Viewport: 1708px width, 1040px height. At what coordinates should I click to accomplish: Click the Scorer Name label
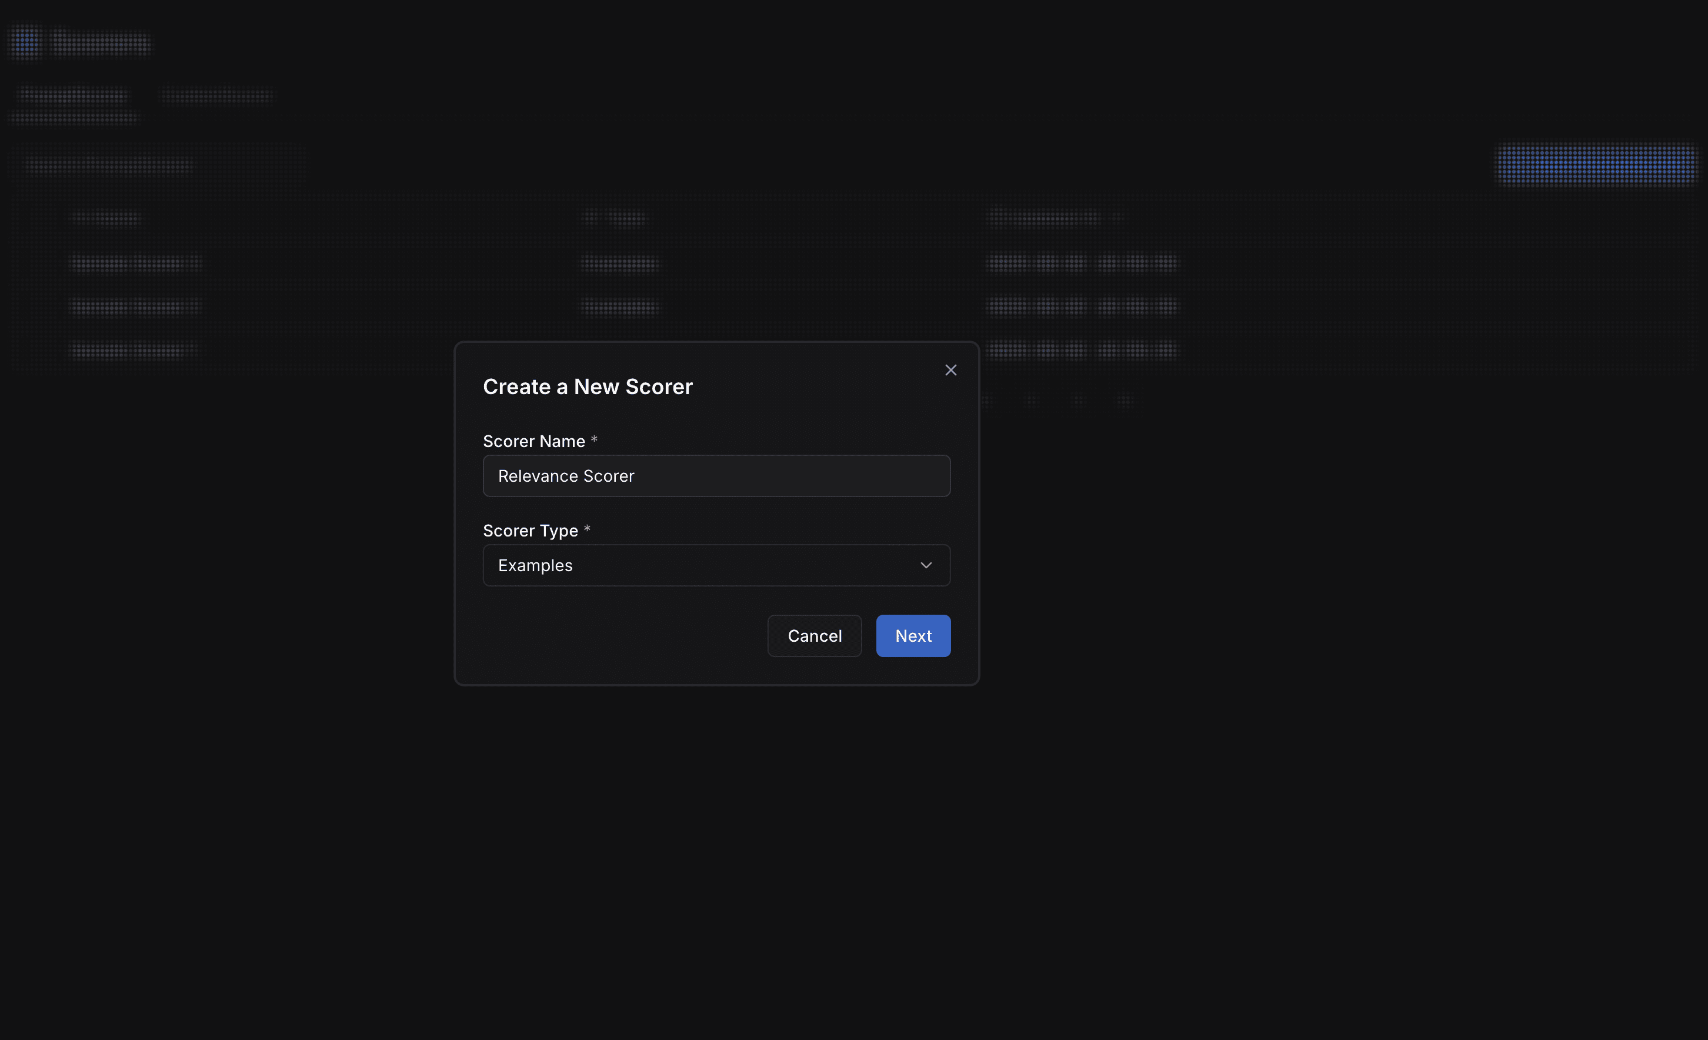[x=534, y=441]
